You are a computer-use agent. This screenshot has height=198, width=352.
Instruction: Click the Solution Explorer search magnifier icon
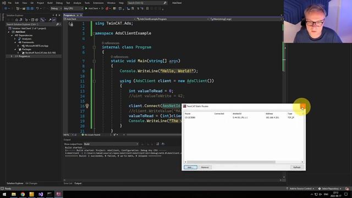57,24
